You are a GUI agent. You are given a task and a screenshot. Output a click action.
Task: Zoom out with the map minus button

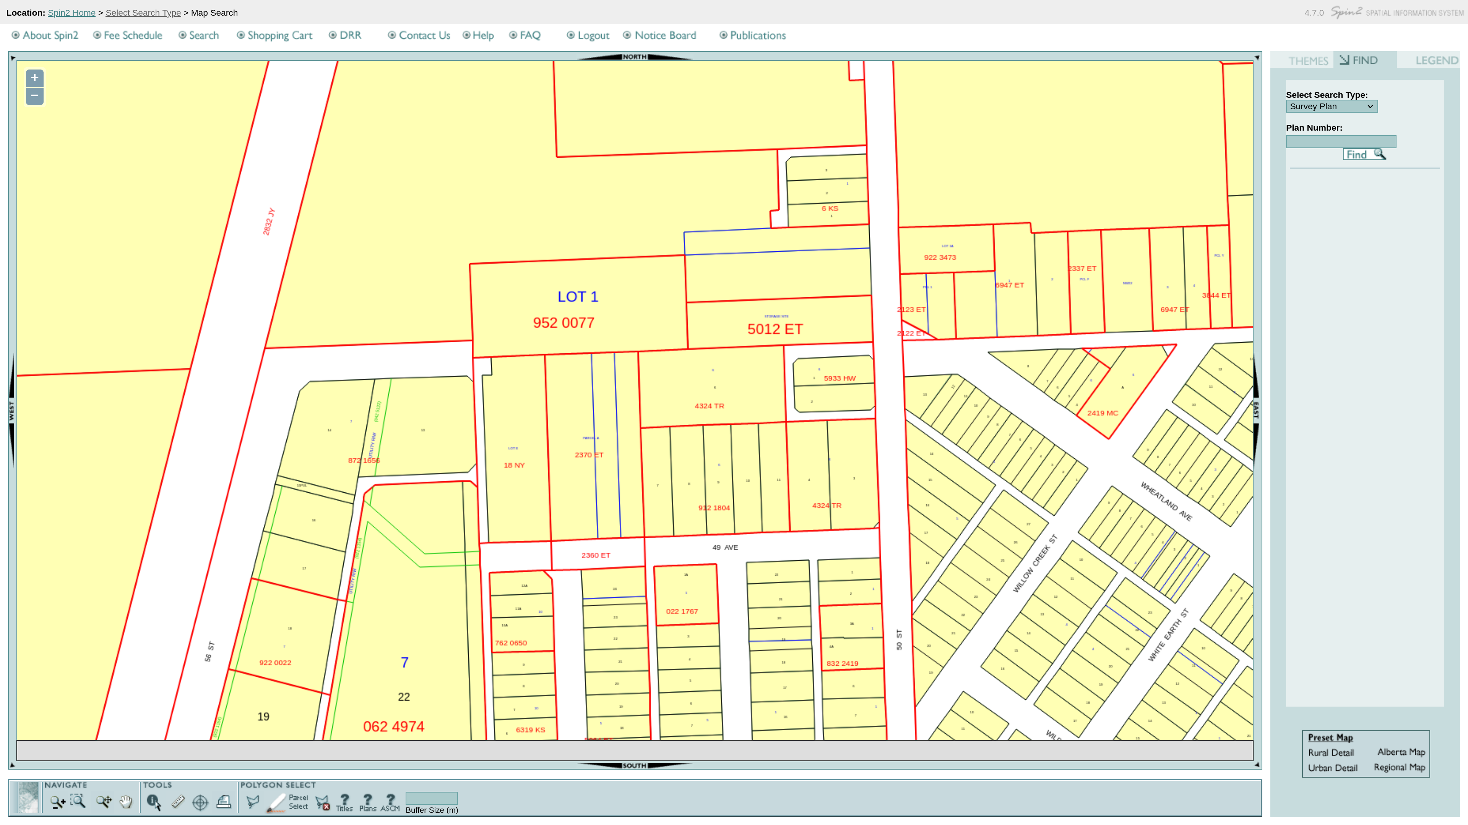(x=35, y=95)
